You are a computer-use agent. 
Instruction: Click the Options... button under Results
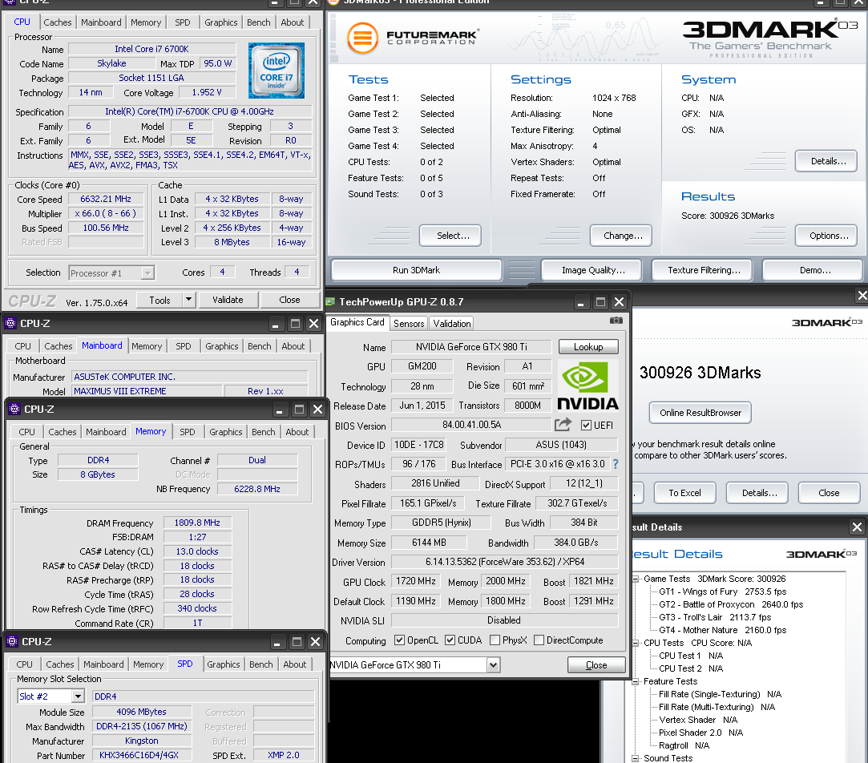[828, 236]
